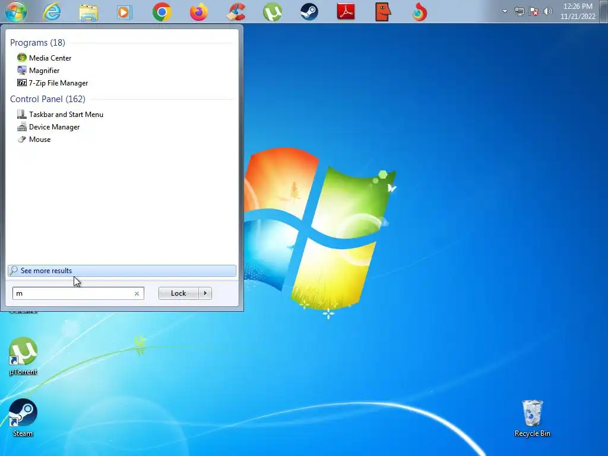Viewport: 608px width, 456px height.
Task: Clear the search box with the X
Action: click(x=137, y=293)
